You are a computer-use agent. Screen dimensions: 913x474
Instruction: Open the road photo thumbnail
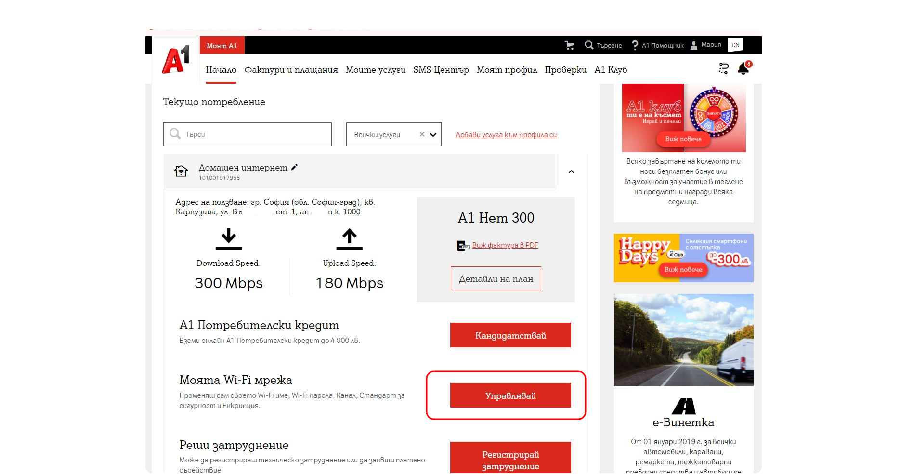(x=684, y=340)
